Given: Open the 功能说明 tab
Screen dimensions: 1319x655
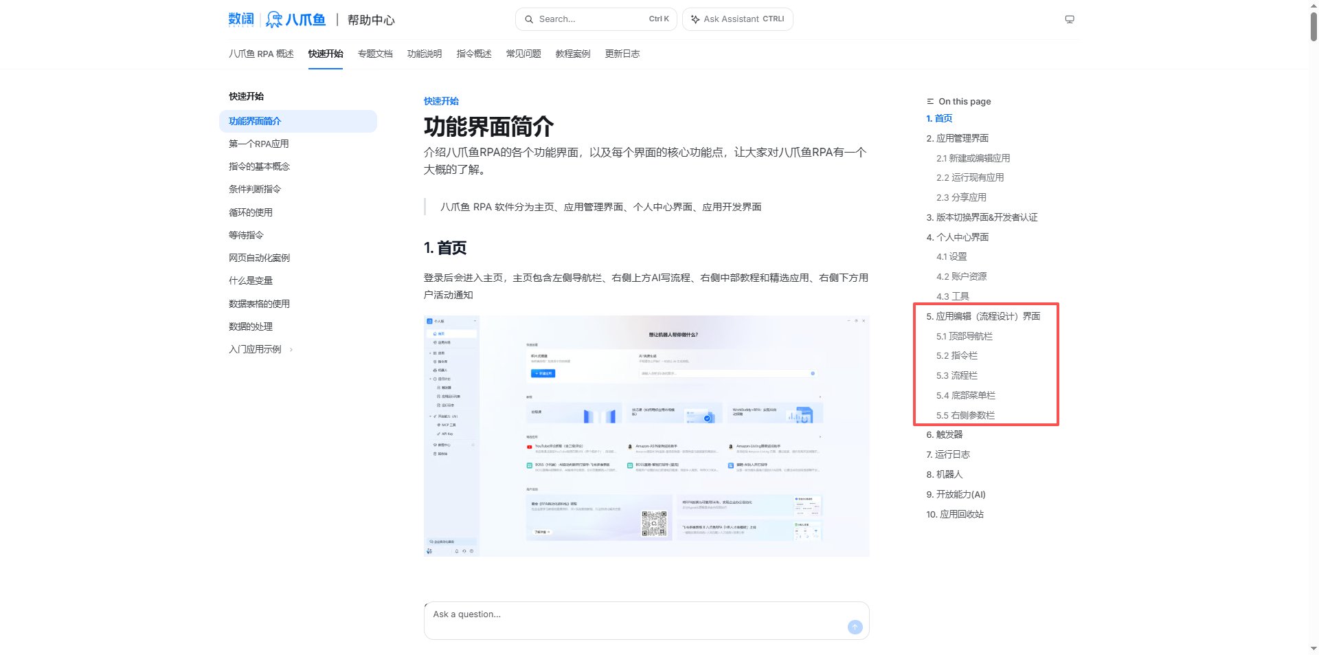Looking at the screenshot, I should point(425,54).
